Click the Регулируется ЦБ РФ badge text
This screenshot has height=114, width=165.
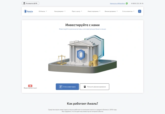pyautogui.click(x=32, y=4)
